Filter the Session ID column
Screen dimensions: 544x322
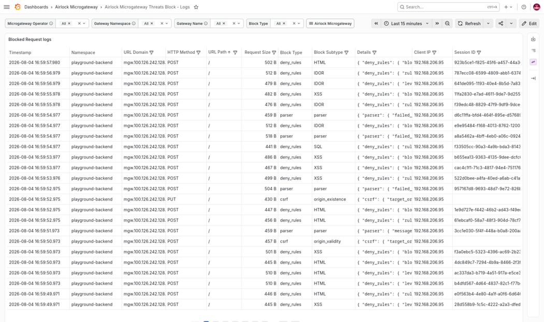(x=479, y=52)
